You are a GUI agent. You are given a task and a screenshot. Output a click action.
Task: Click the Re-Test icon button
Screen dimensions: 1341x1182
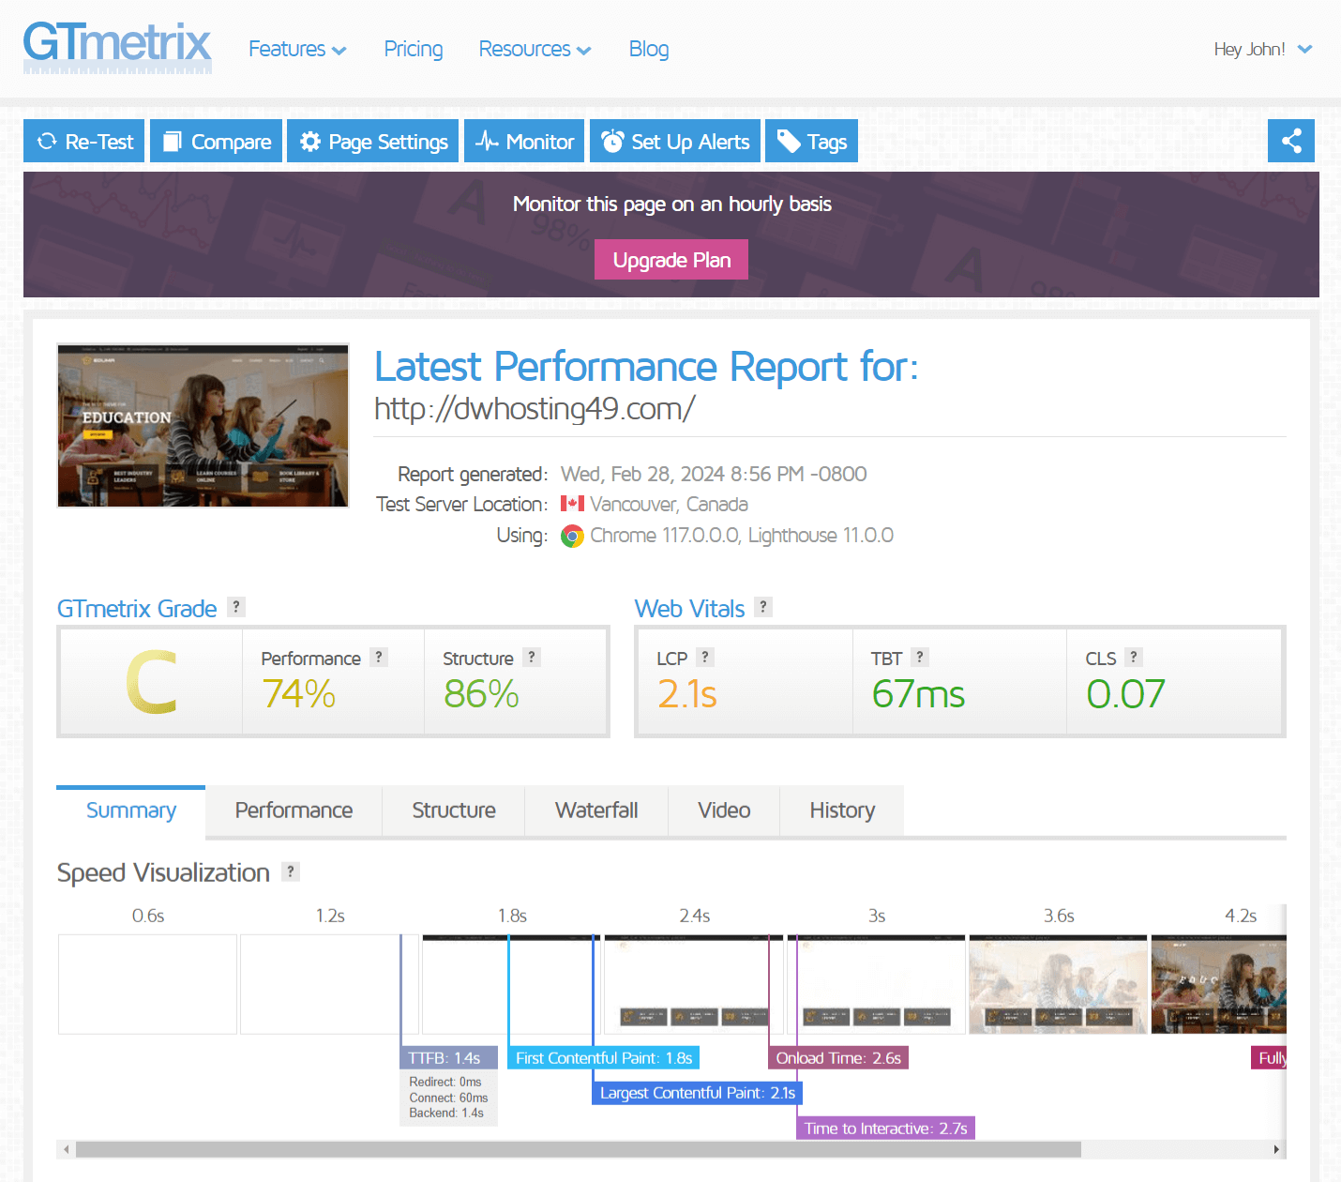pyautogui.click(x=47, y=141)
